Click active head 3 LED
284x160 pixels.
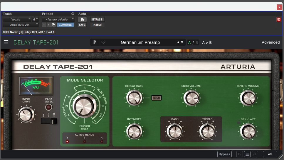tap(102, 141)
